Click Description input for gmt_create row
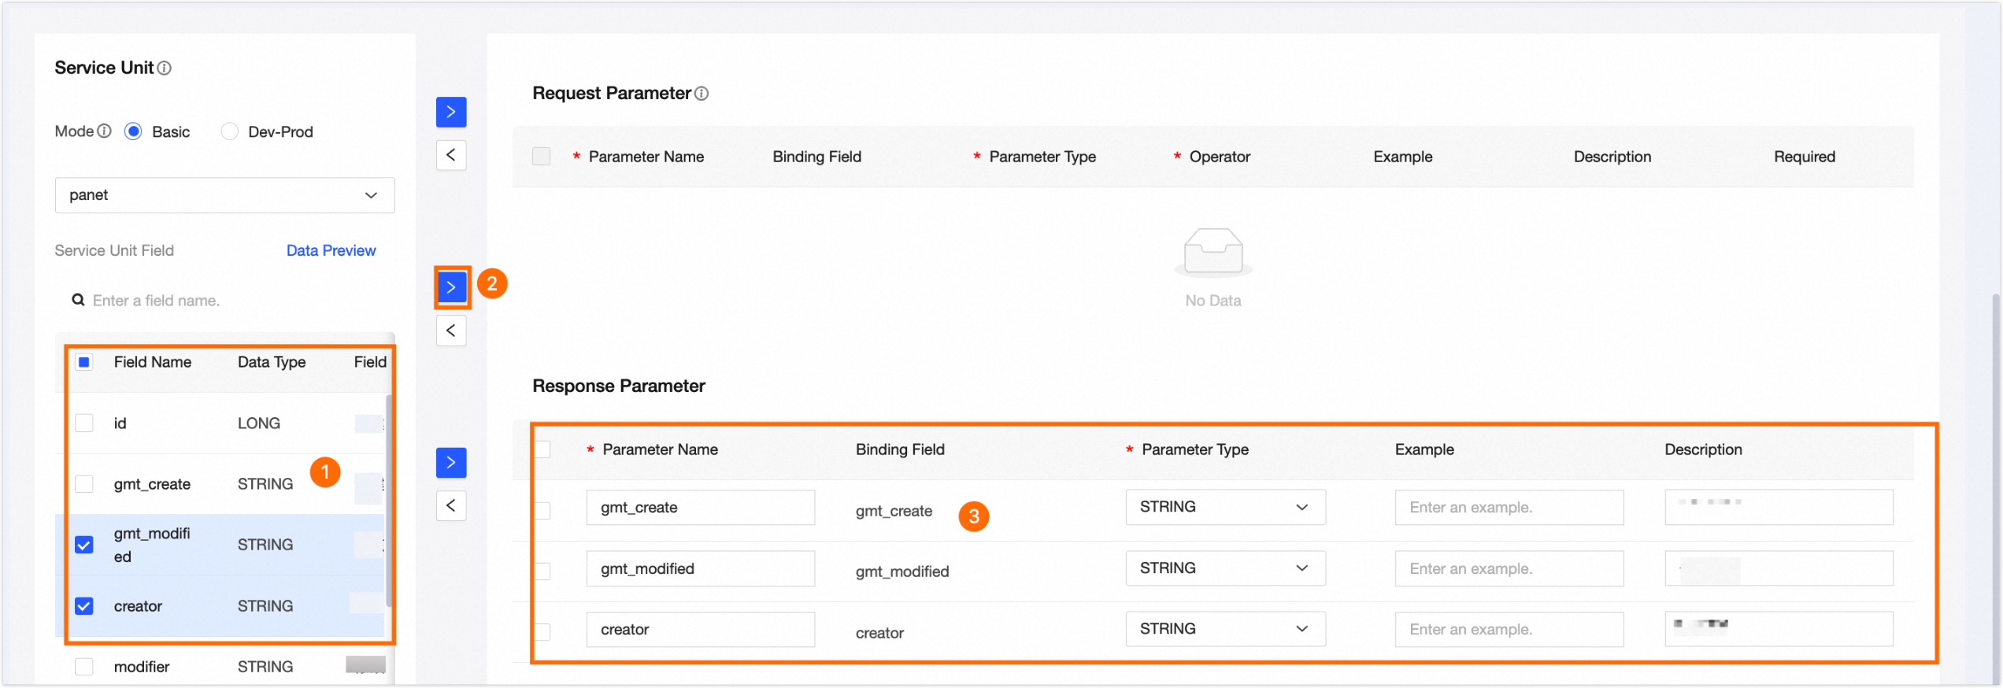The image size is (2003, 688). tap(1778, 507)
